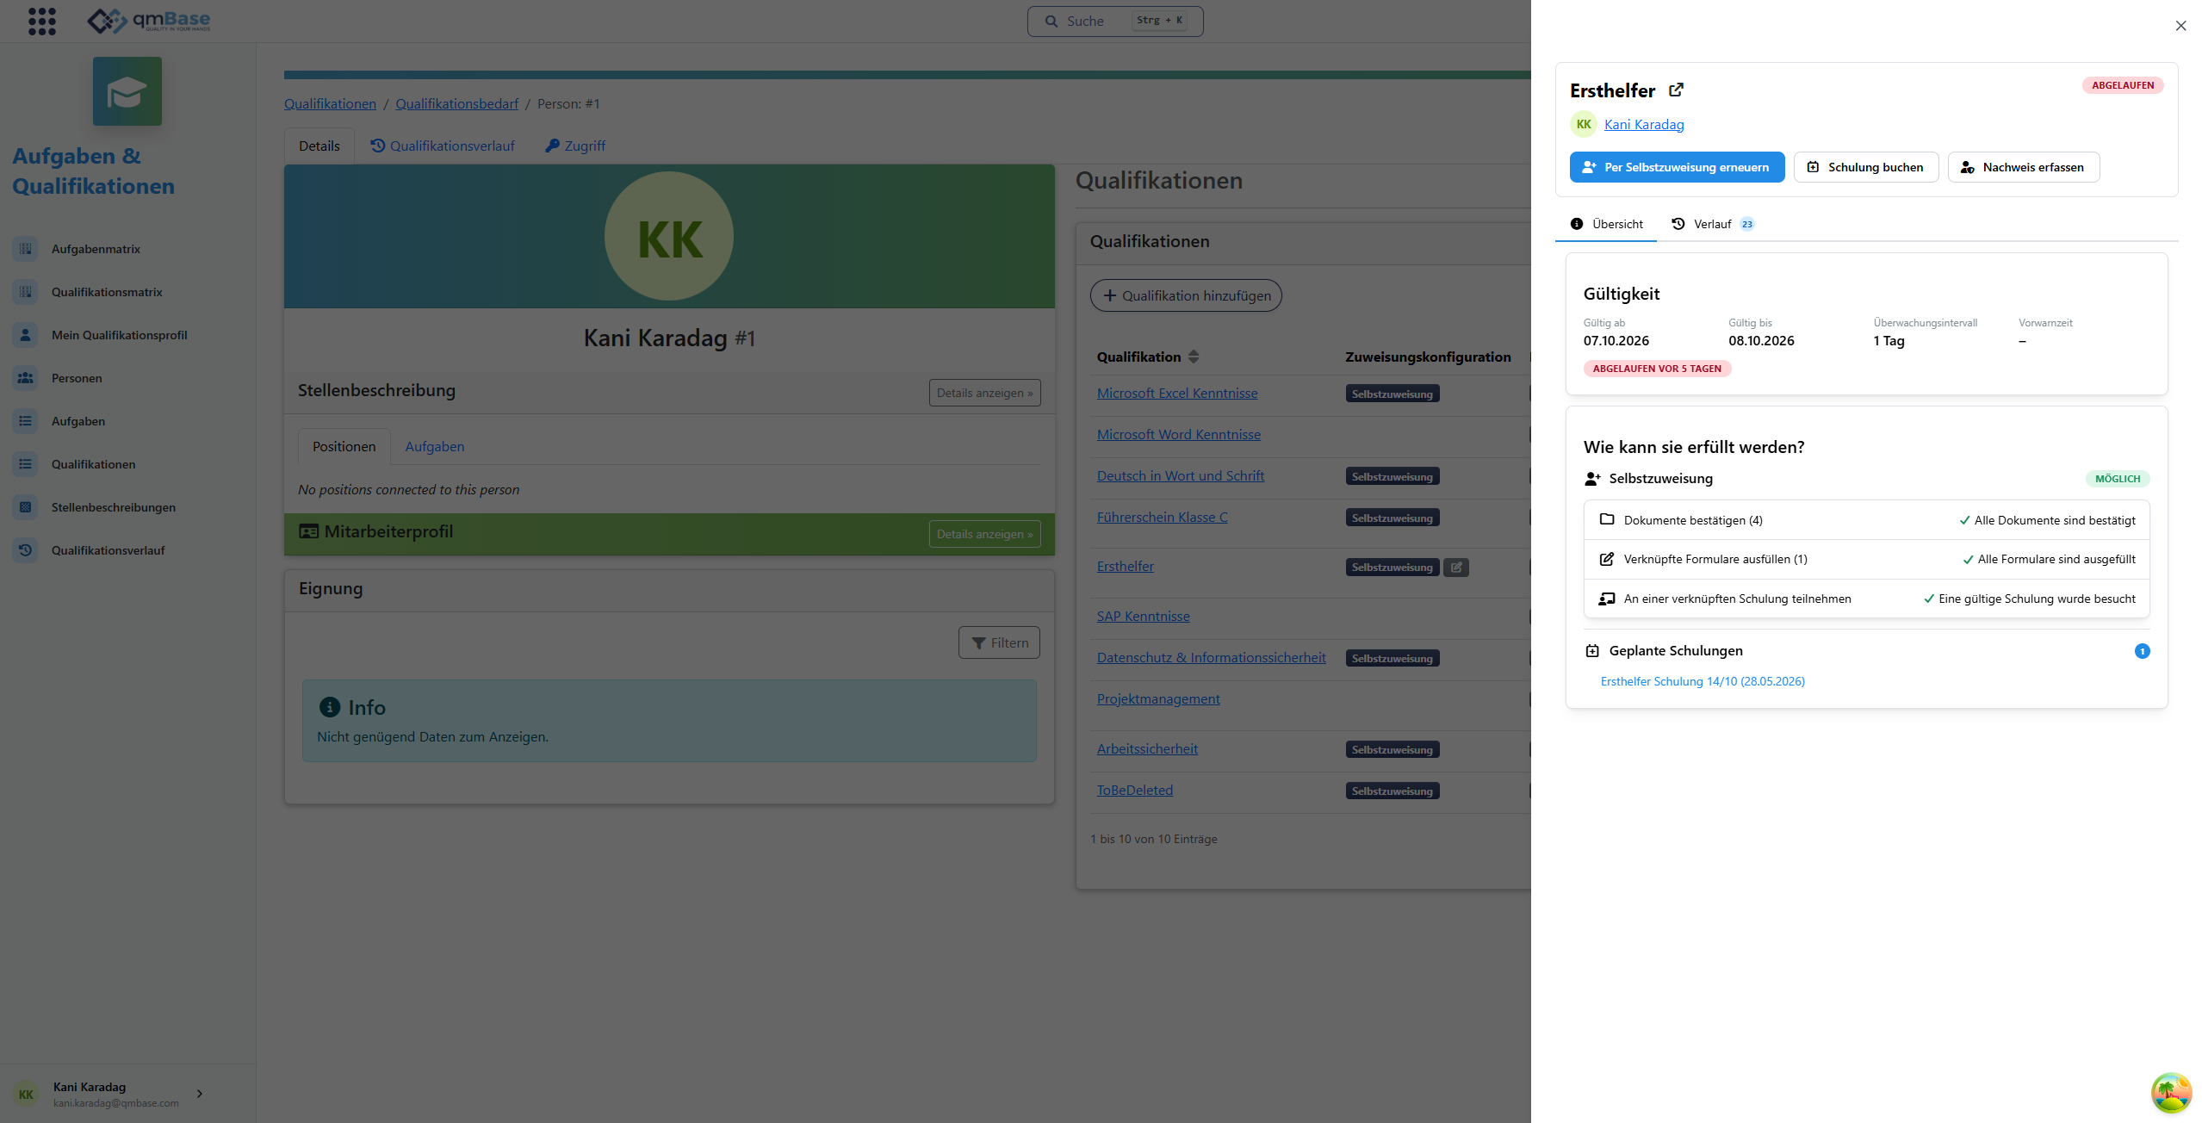
Task: Click the island avatar icon bottom corner
Action: click(x=2171, y=1093)
